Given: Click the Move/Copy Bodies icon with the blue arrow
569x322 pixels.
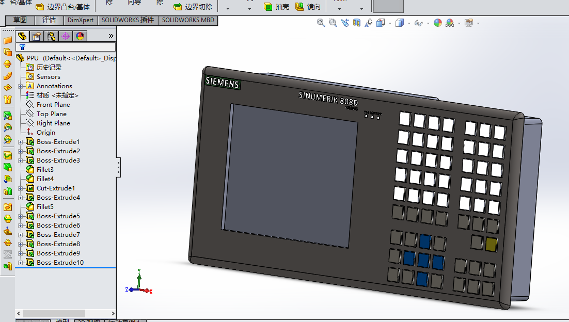Looking at the screenshot, I should coord(8,179).
